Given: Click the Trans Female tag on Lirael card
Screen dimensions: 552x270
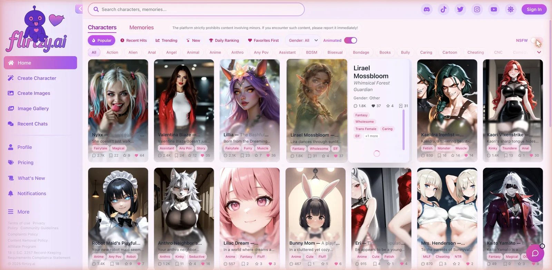Looking at the screenshot, I should [x=366, y=129].
